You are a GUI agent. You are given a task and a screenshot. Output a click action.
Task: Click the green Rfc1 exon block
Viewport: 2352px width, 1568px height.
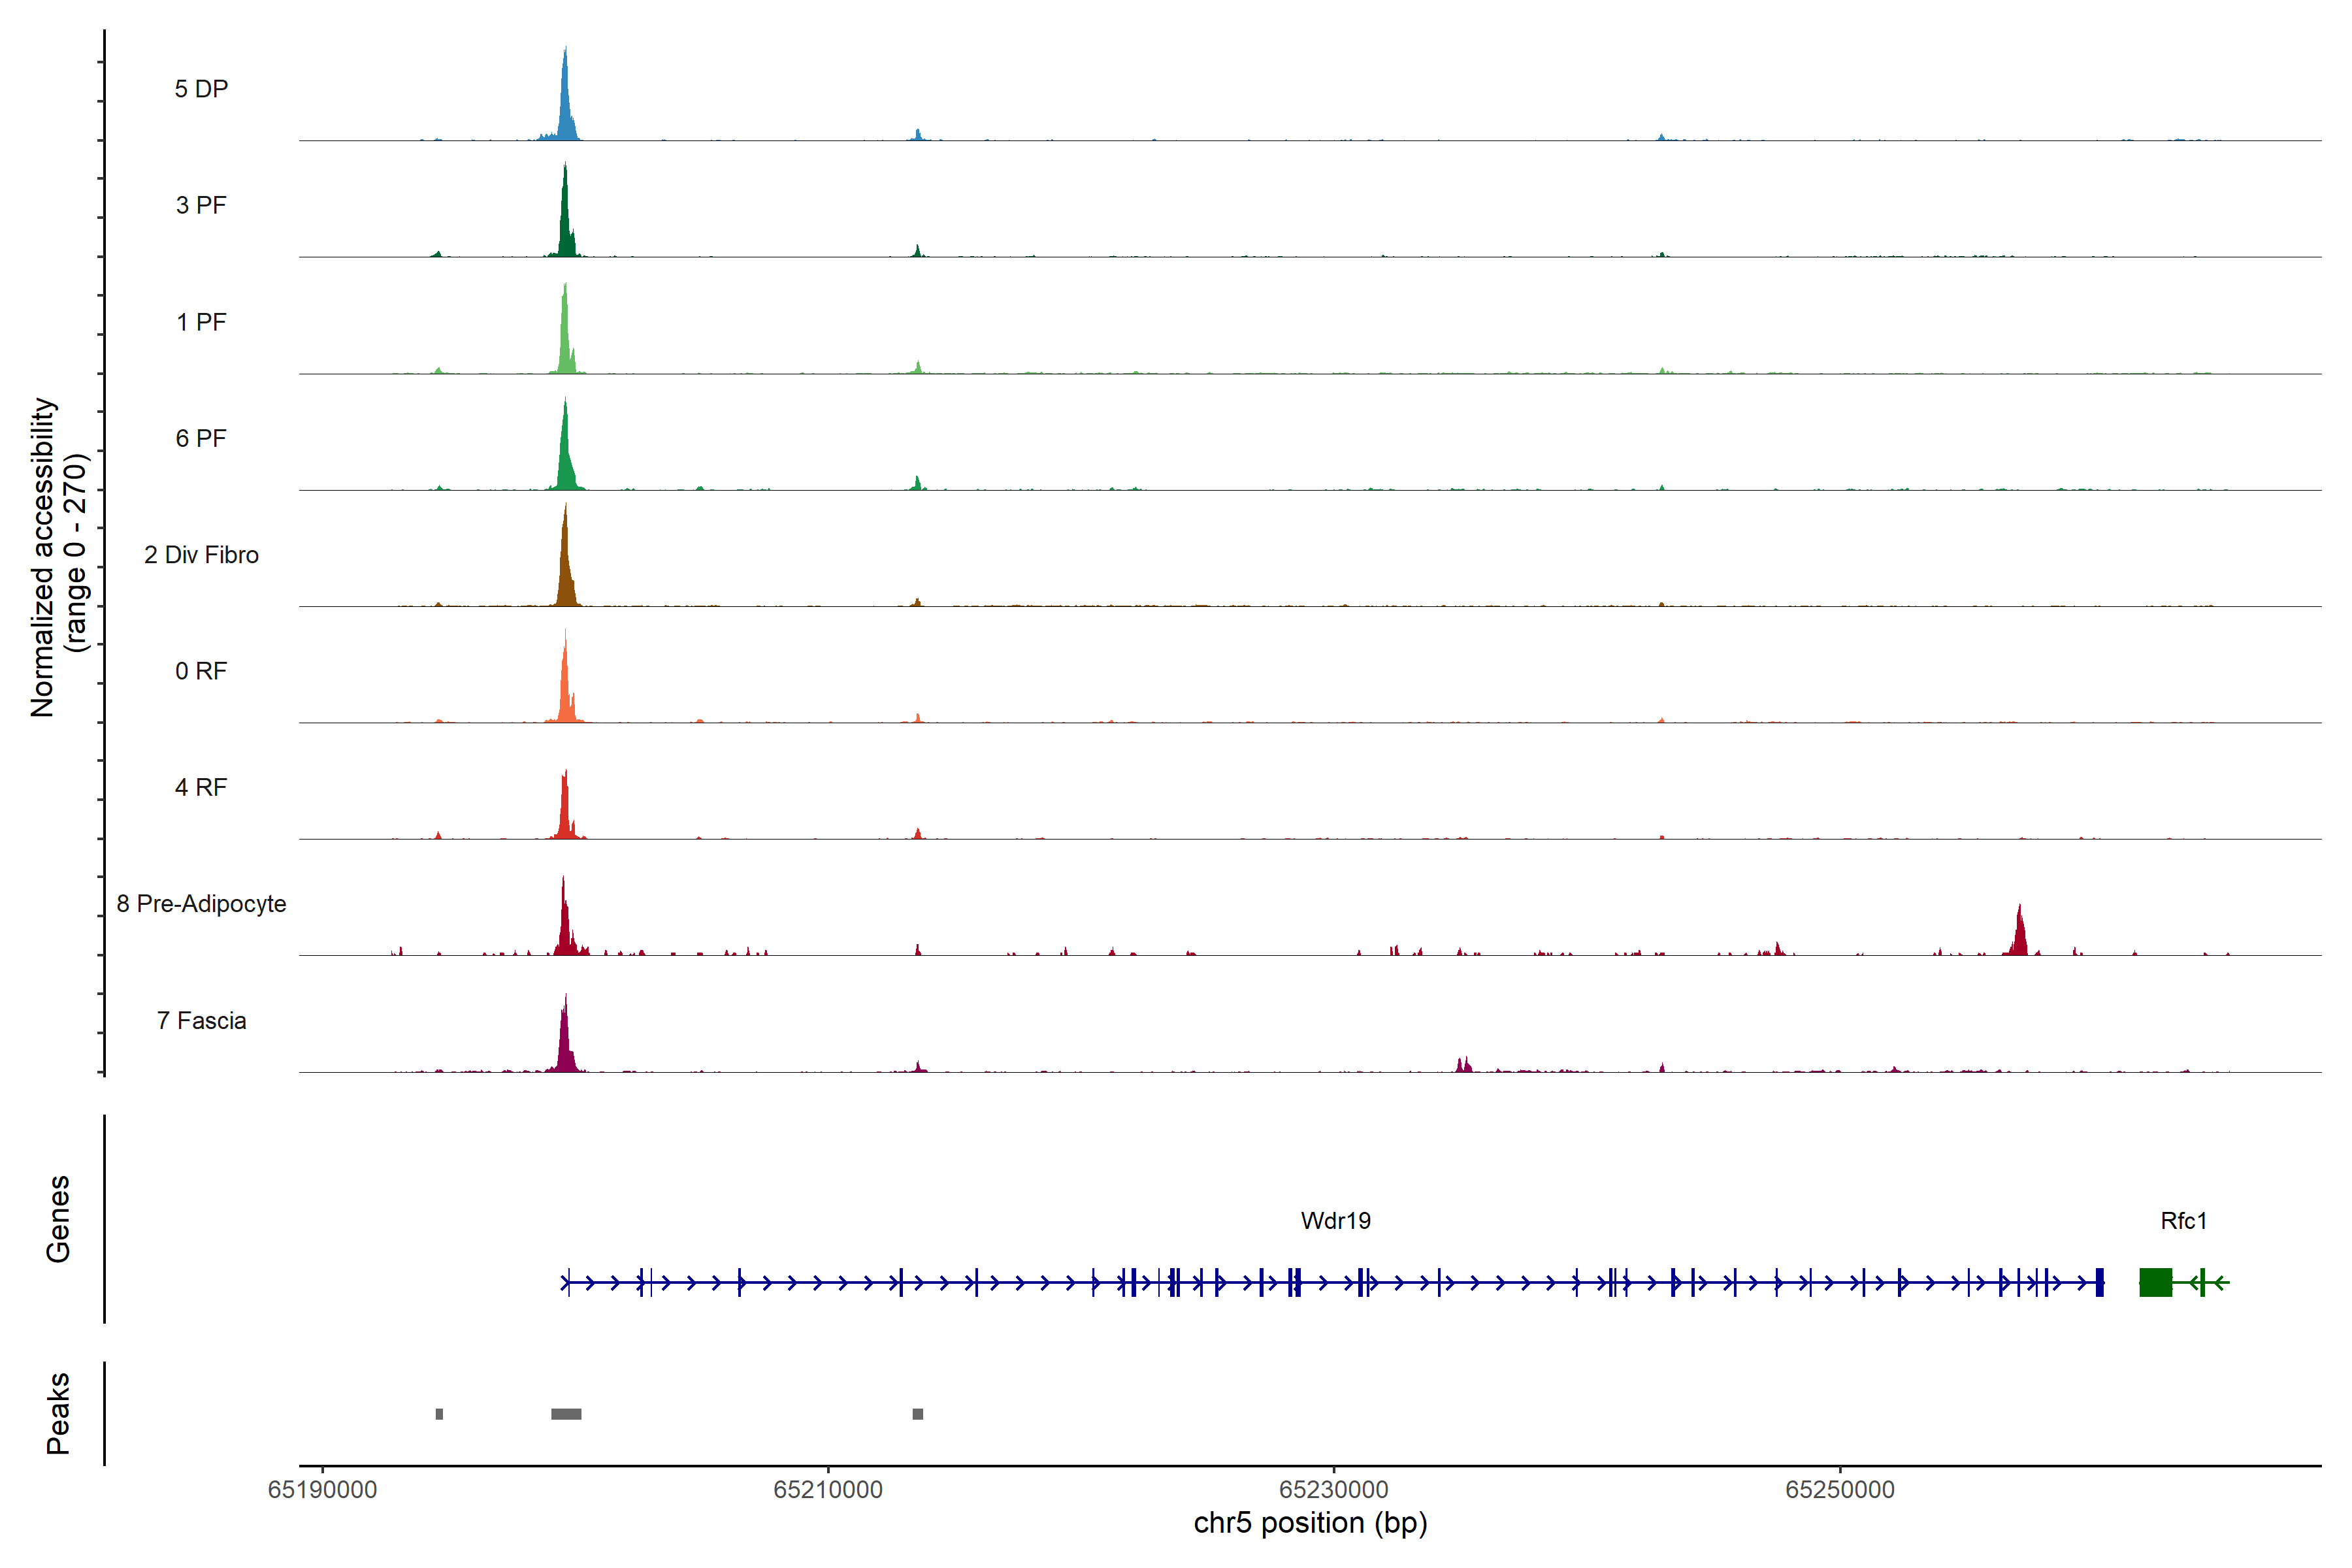click(2155, 1282)
